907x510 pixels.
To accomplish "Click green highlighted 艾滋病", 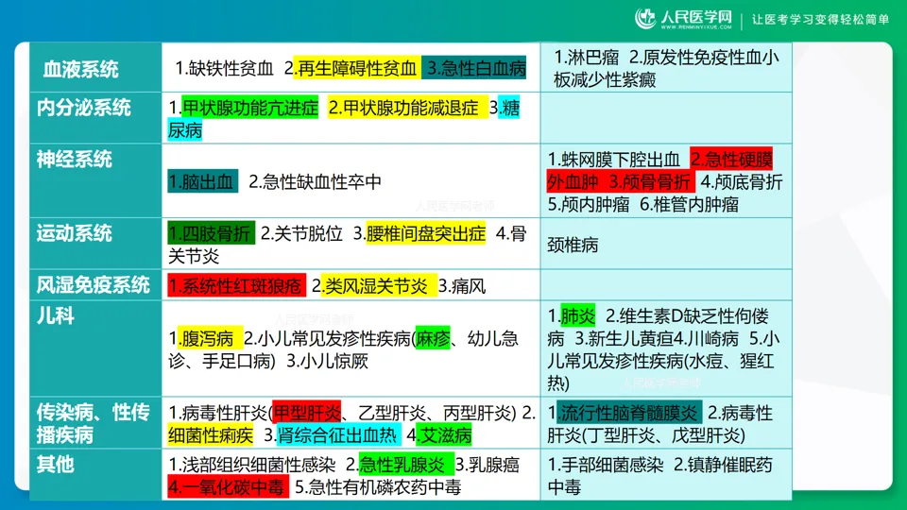I will [445, 434].
